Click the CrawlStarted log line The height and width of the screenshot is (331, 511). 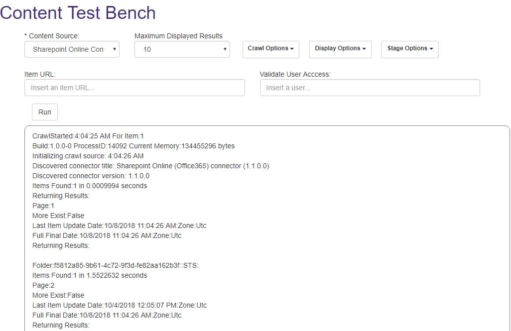[x=88, y=136]
